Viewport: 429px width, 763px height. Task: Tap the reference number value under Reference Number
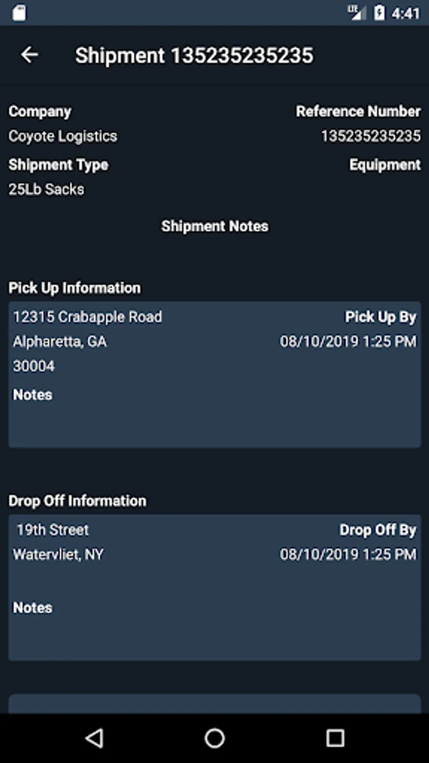(x=370, y=136)
